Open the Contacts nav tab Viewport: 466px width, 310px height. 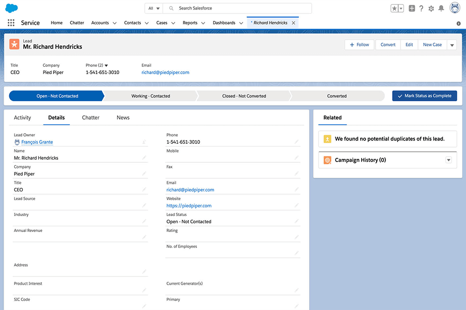tap(133, 23)
